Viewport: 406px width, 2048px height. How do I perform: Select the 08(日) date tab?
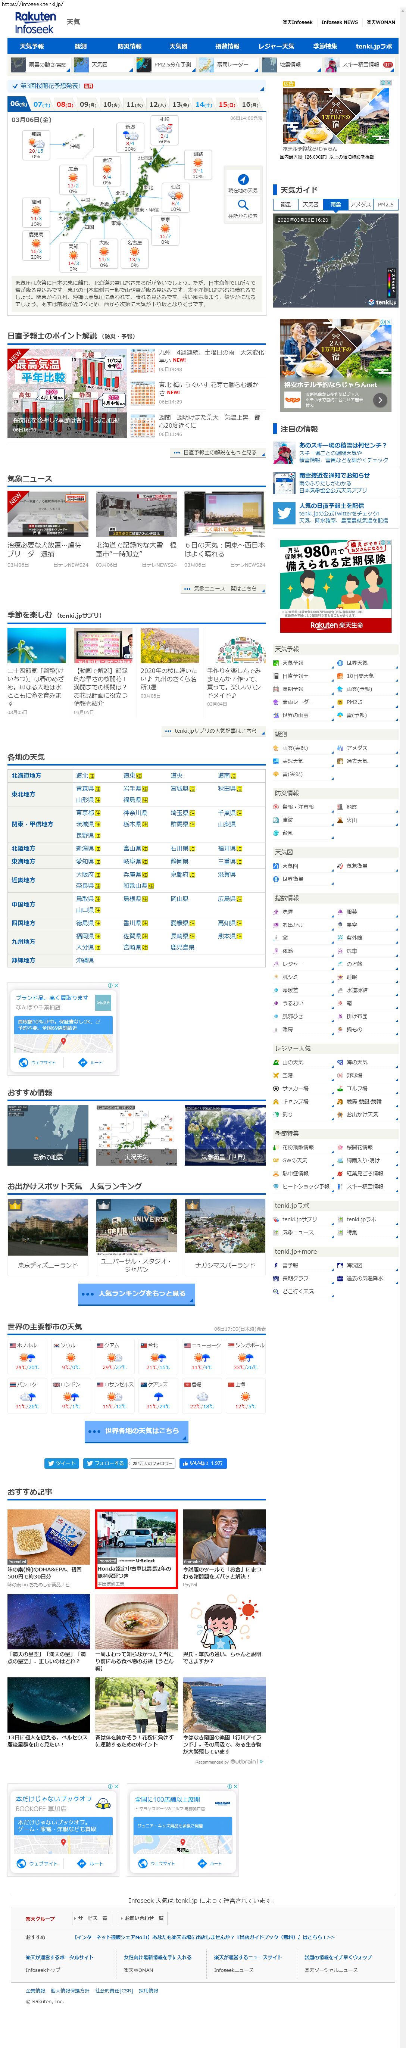click(x=65, y=104)
